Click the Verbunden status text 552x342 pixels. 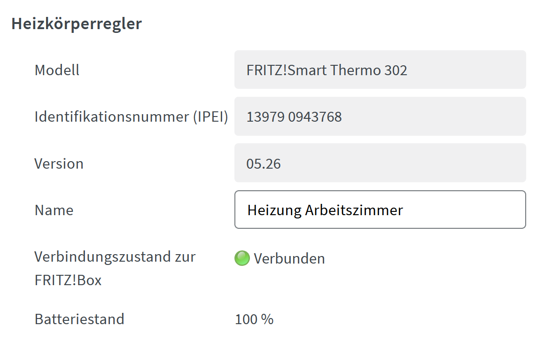click(288, 258)
